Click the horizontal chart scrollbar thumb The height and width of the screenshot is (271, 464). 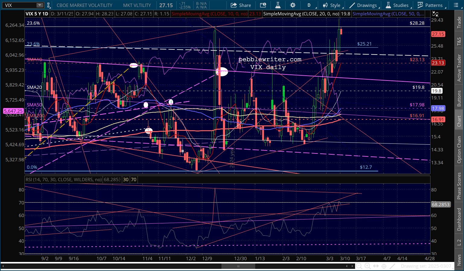238,266
